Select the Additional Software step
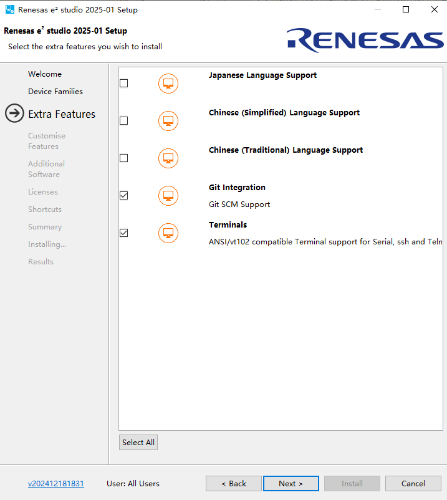Image resolution: width=447 pixels, height=500 pixels. pos(46,169)
